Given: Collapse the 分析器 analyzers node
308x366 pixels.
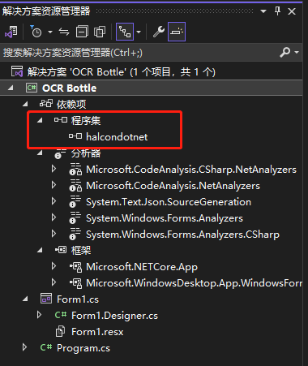Looking at the screenshot, I should coord(40,153).
